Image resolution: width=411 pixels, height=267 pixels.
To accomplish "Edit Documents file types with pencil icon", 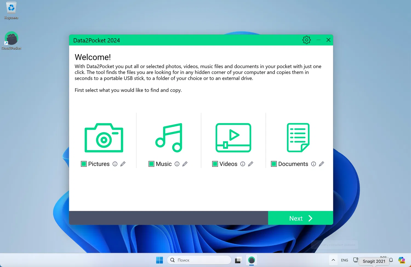I will pyautogui.click(x=322, y=164).
